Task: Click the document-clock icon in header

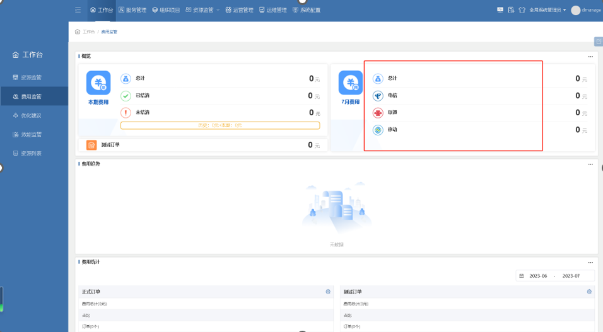Action: pyautogui.click(x=511, y=10)
